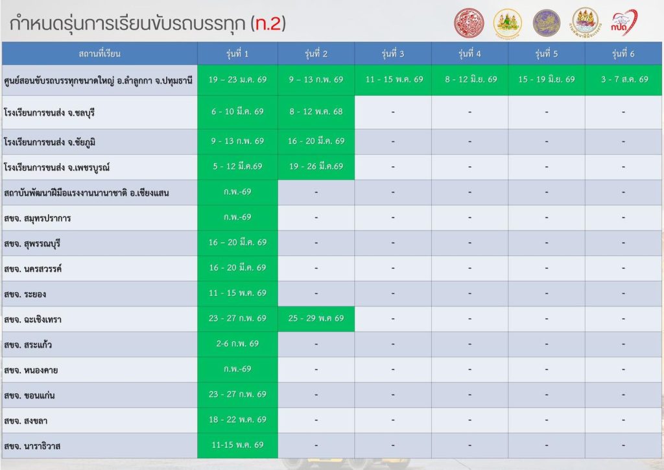
Task: Click the 3 - 7 ส.ค. 69 green cell
Action: pos(623,80)
